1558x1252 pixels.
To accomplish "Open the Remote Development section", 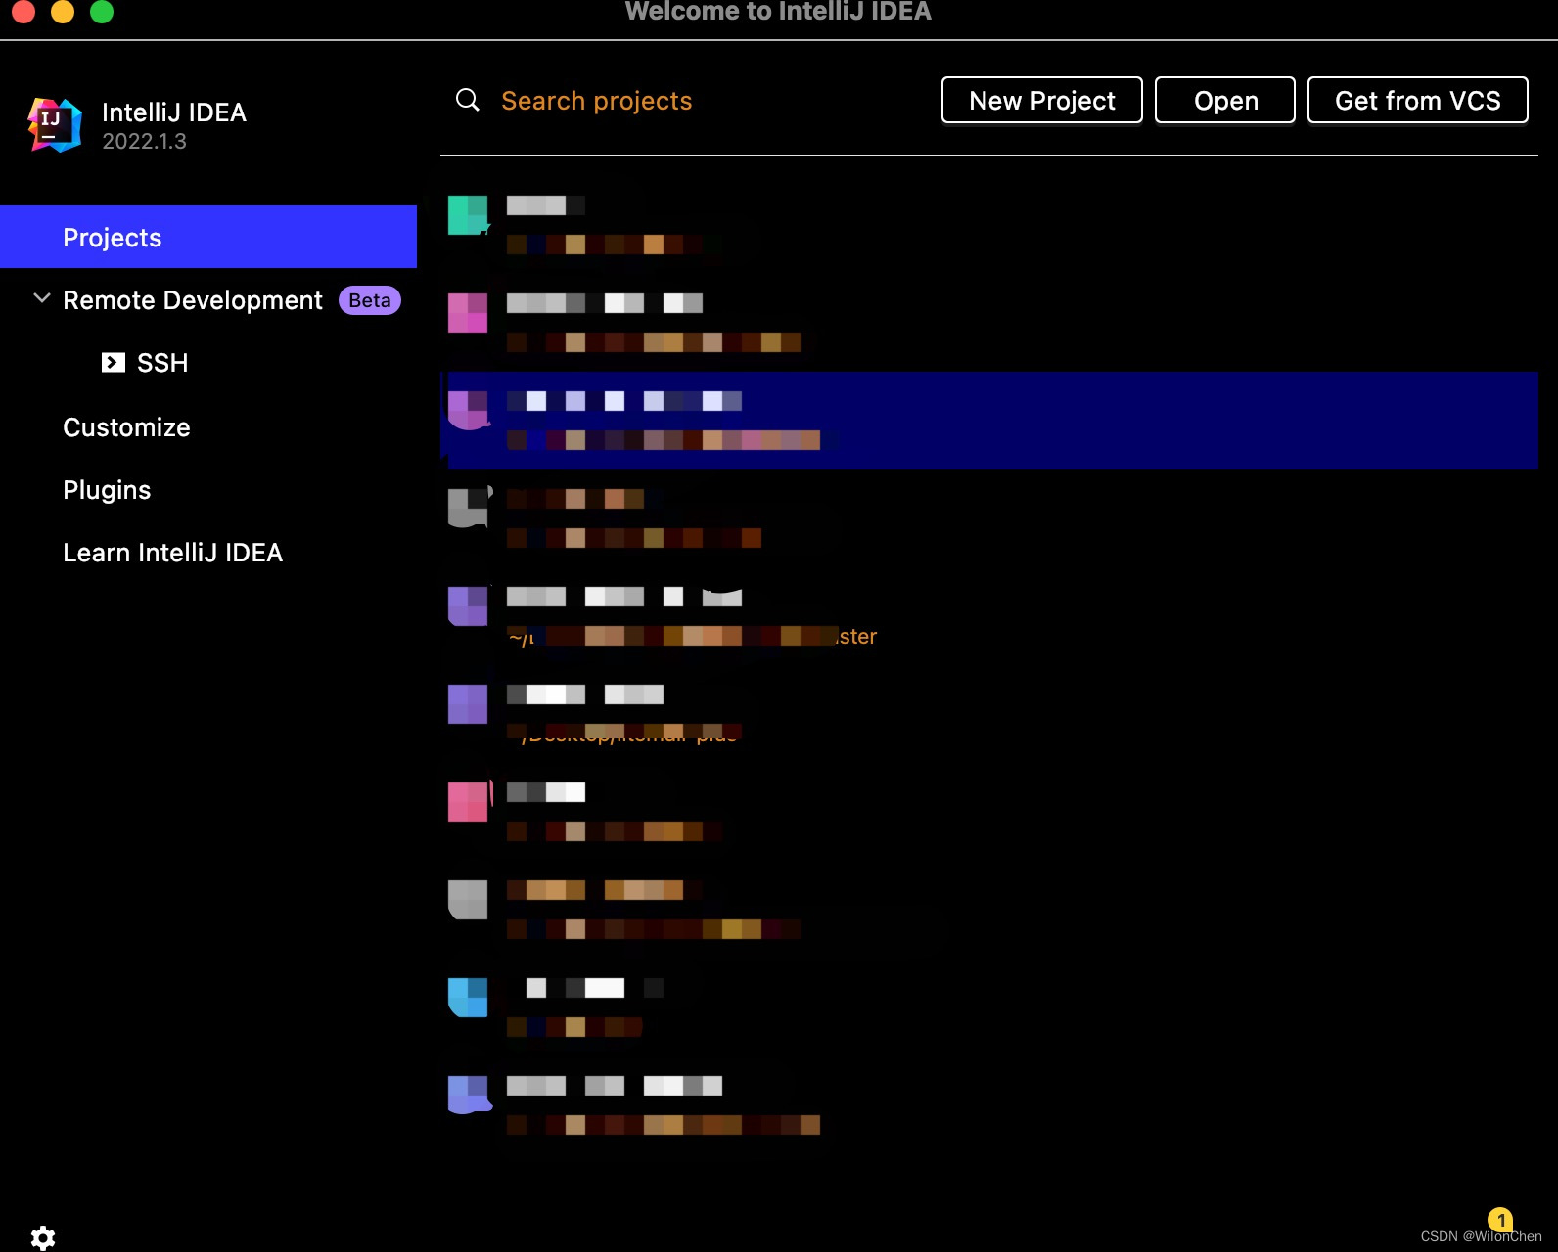I will click(192, 300).
